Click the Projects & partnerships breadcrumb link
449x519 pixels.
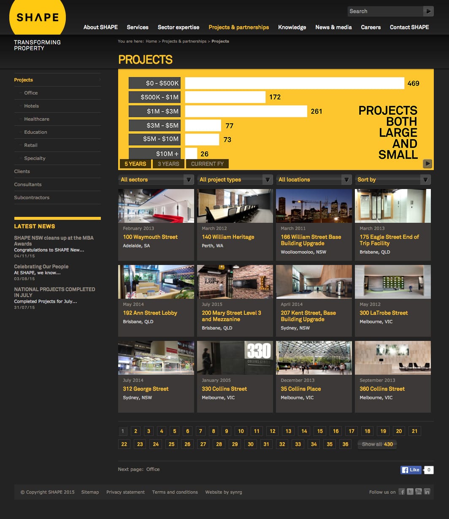[x=184, y=41]
